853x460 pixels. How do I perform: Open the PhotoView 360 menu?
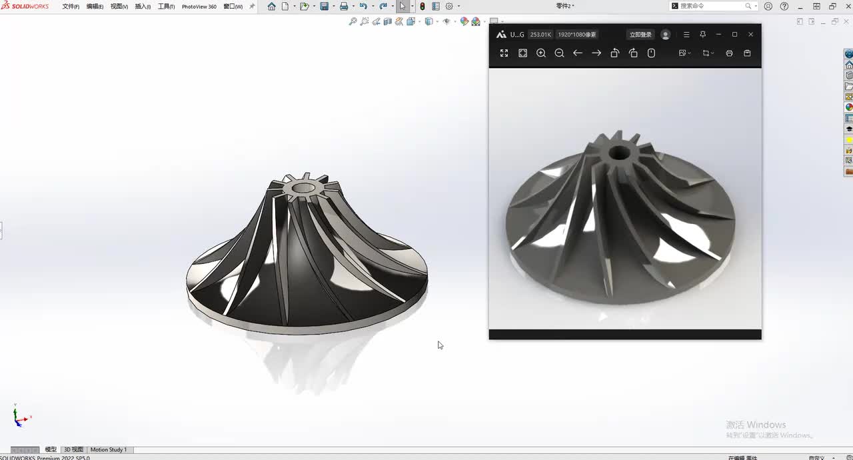point(199,7)
